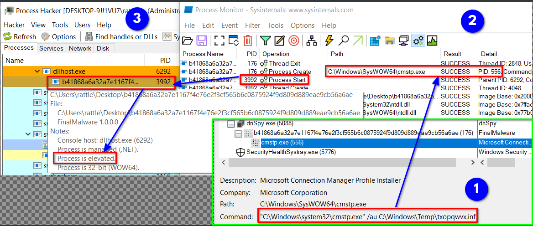
Task: Click Find handles or DLLs button
Action: [x=121, y=36]
